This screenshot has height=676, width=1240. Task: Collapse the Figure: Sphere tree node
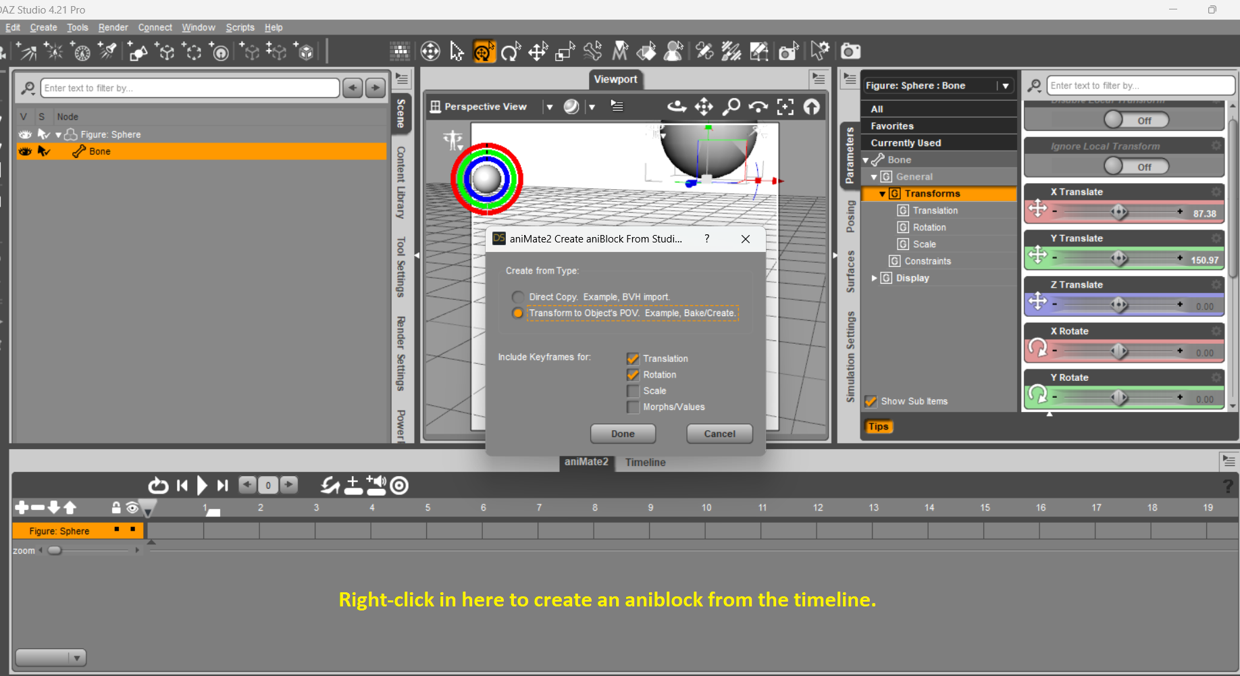click(58, 135)
